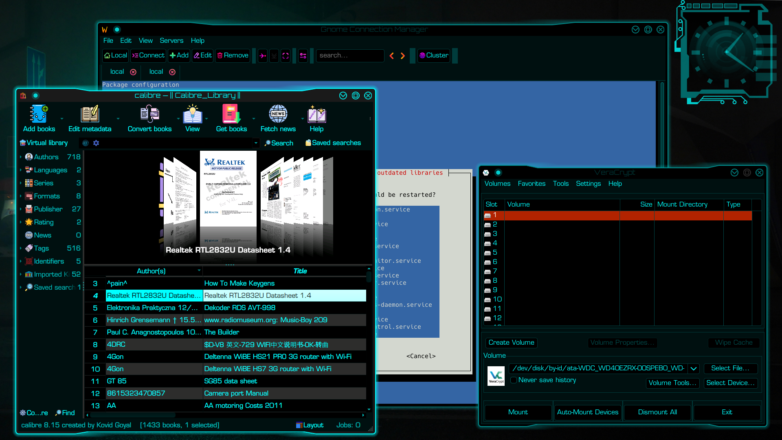Click the Auto-Mount Devices button
This screenshot has height=440, width=782.
point(587,412)
